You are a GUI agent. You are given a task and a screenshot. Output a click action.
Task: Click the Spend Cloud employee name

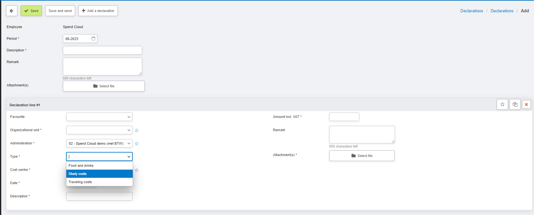73,27
